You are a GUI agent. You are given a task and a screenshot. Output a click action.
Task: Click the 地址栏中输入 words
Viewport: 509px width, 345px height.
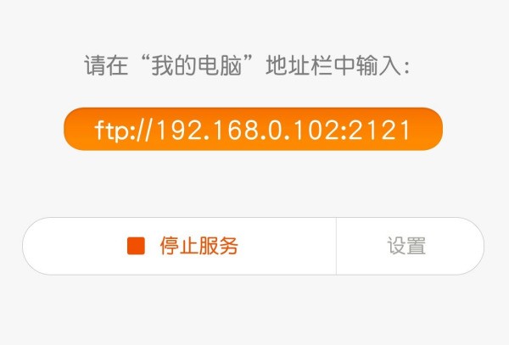click(333, 65)
